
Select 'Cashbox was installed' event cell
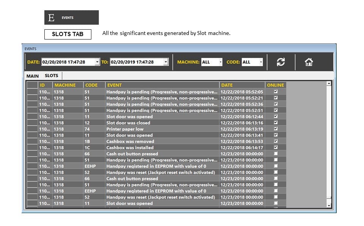click(x=162, y=148)
